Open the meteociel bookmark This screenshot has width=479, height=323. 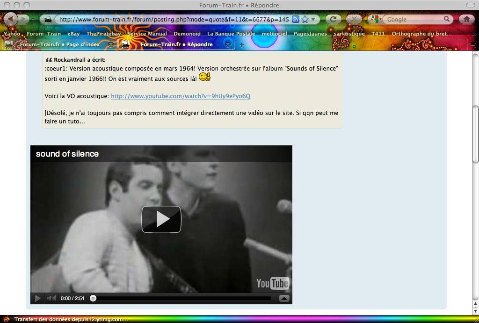coord(274,34)
